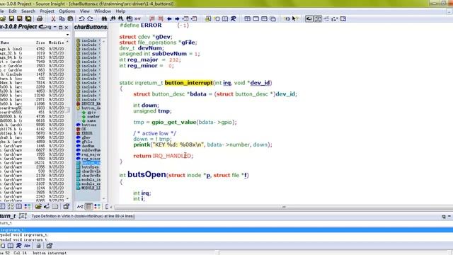
Task: Click the Abc icon in context window toolbar
Action: click(27, 246)
